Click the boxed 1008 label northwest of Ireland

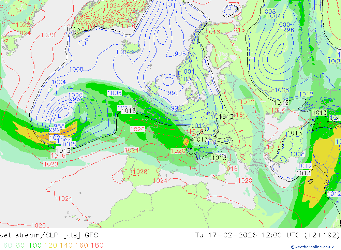click(x=114, y=93)
